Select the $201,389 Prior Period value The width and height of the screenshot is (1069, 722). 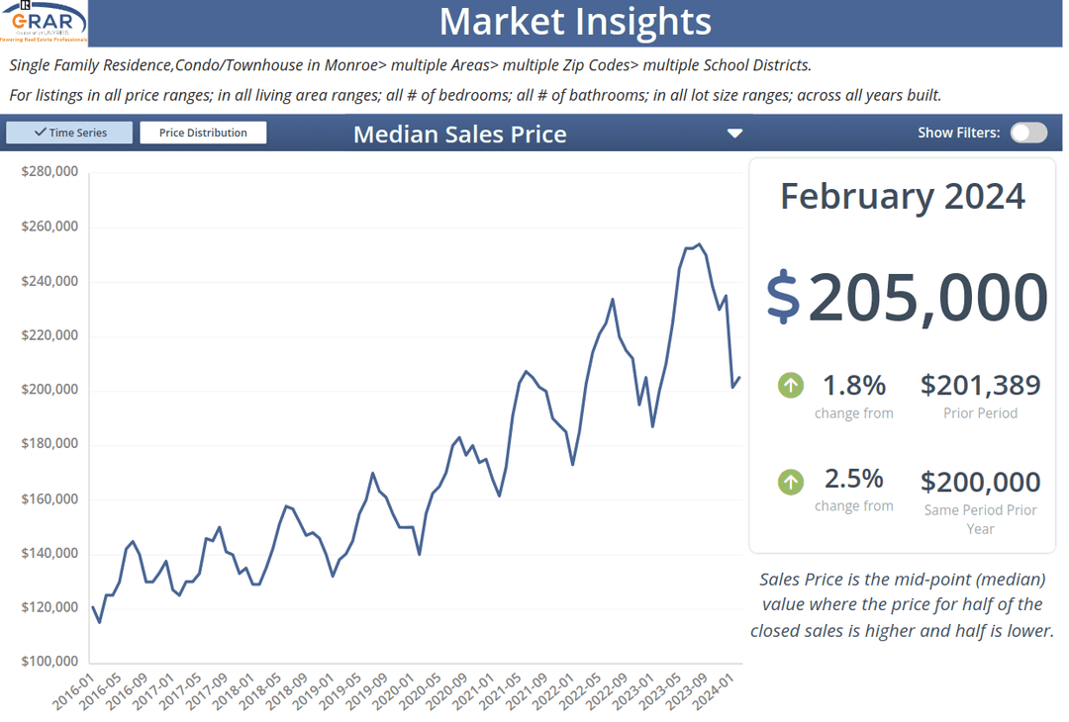click(x=980, y=385)
